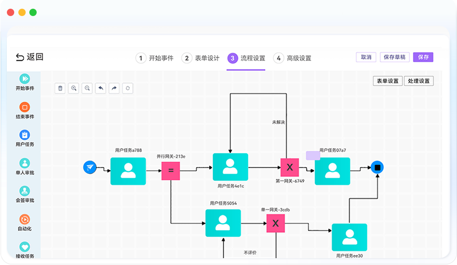Zoom out of the flowchart canvas

pos(87,88)
